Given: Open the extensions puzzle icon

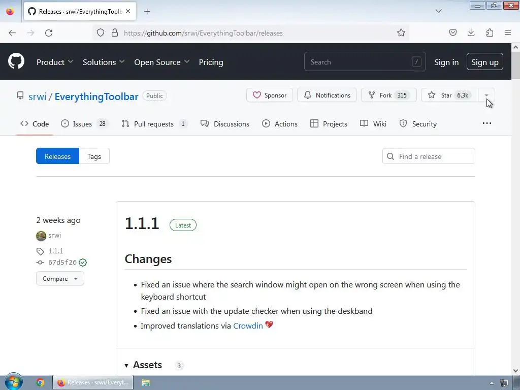Looking at the screenshot, I should coord(490,33).
